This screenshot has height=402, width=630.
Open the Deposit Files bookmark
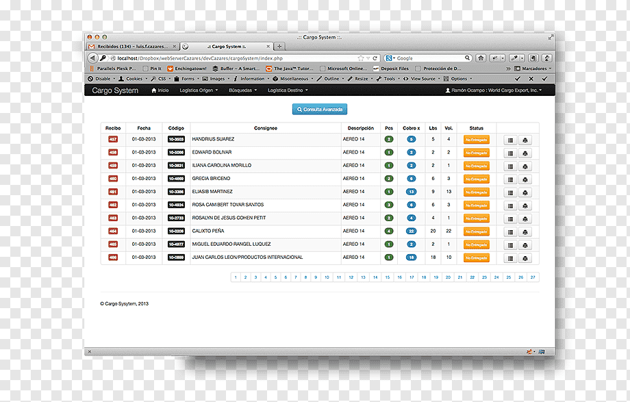(x=390, y=68)
